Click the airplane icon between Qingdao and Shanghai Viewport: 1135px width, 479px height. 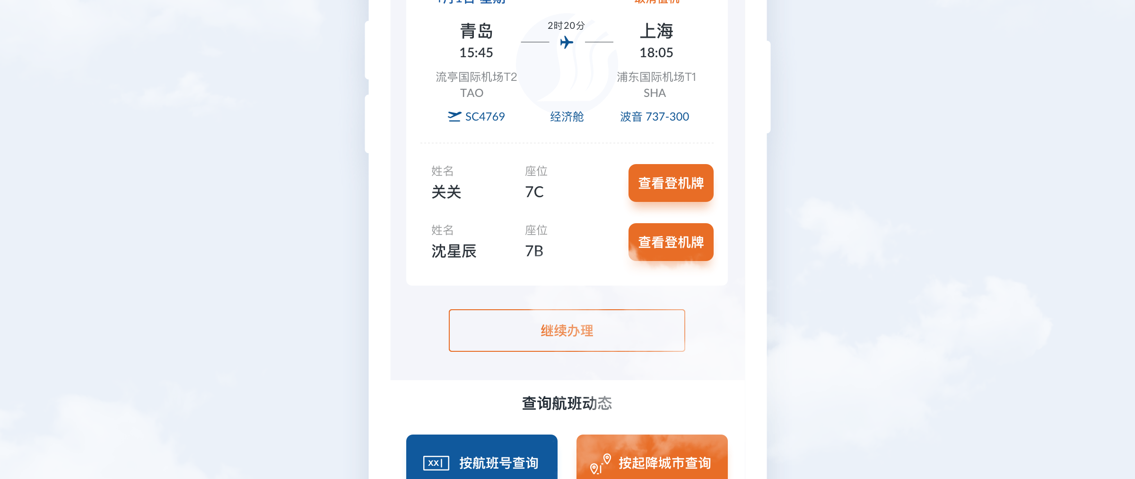567,43
